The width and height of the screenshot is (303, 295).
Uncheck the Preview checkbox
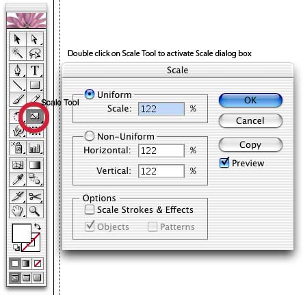[x=224, y=163]
